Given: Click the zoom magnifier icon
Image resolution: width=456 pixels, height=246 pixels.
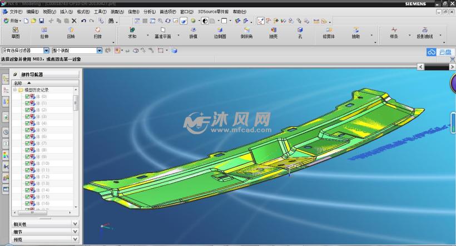Looking at the screenshot, I should pos(160,21).
